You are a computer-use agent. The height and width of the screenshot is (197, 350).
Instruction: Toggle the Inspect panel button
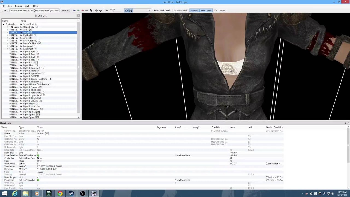tap(223, 10)
